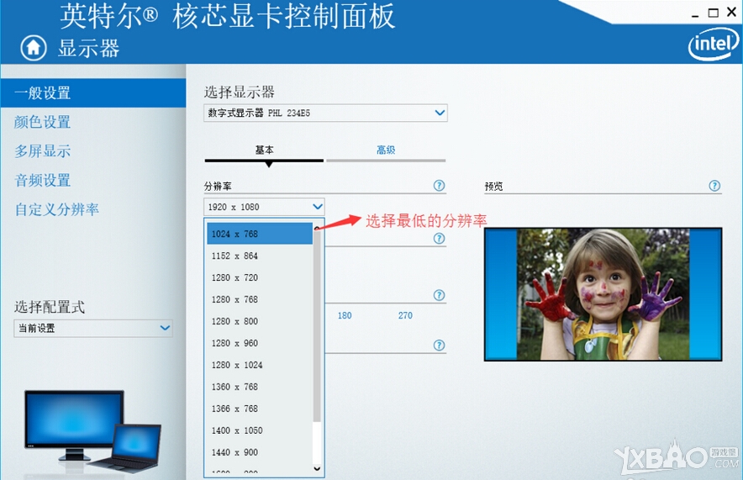The height and width of the screenshot is (480, 743).
Task: Maximize the control panel window
Action: coord(713,13)
